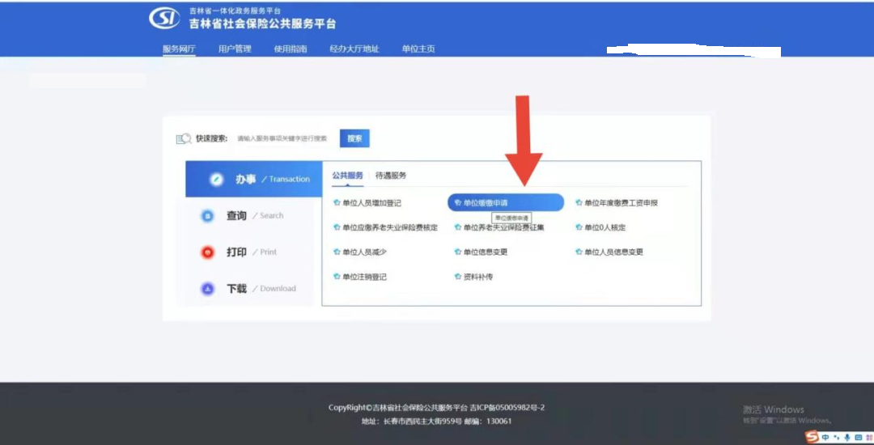The width and height of the screenshot is (874, 445).
Task: Open the 服务网厅 navigation tab
Action: pos(179,49)
